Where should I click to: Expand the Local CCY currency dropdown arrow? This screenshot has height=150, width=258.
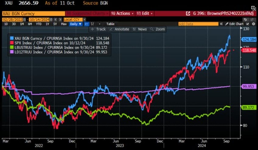point(84,19)
